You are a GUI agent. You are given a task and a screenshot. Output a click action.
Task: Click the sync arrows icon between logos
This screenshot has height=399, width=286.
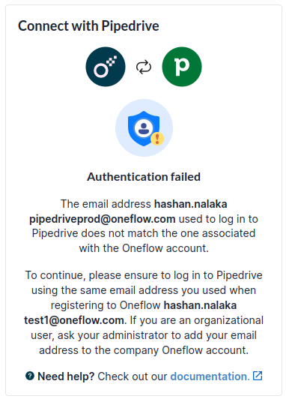coord(144,67)
